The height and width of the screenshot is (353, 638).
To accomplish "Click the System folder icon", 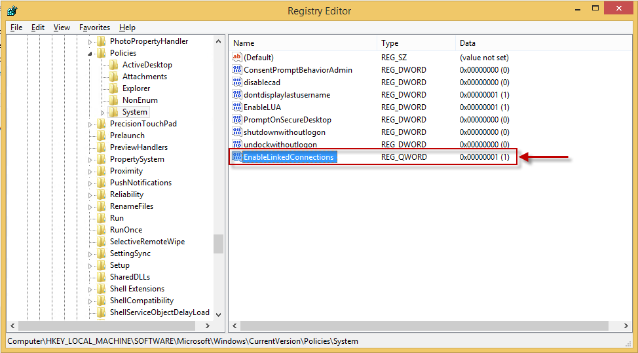I will point(113,112).
